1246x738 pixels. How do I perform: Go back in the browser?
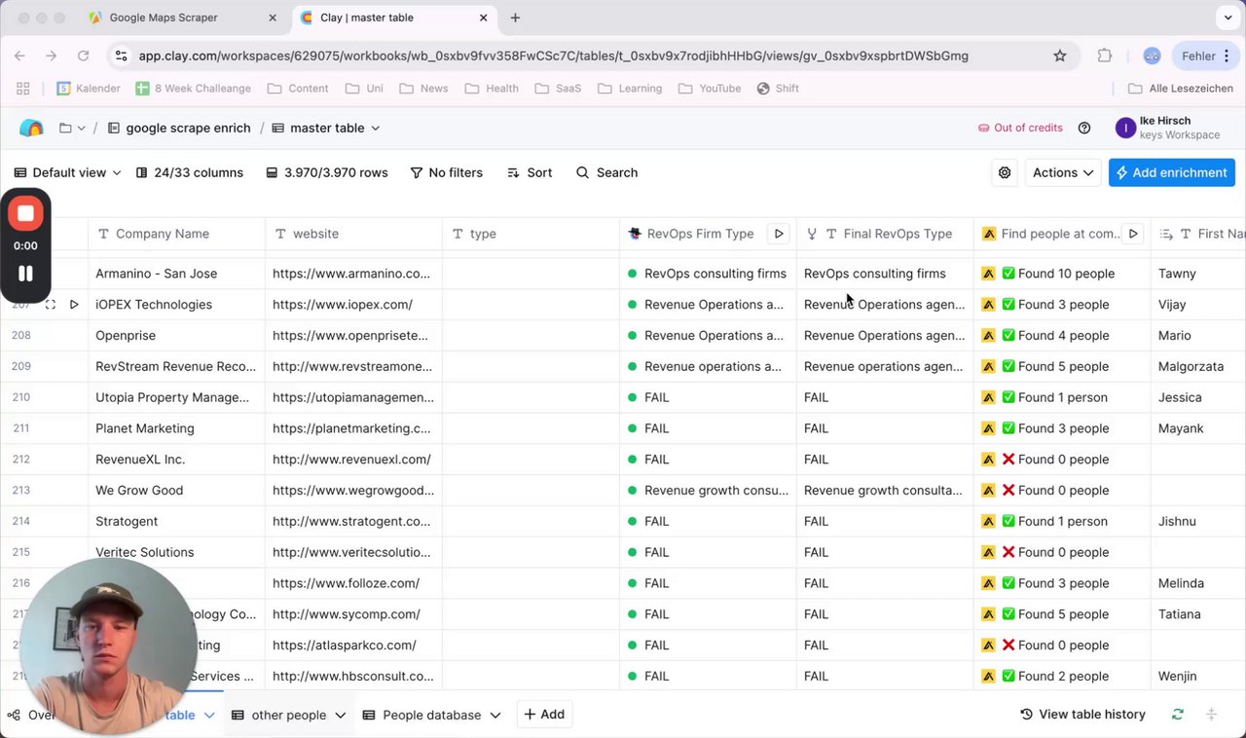[x=20, y=56]
